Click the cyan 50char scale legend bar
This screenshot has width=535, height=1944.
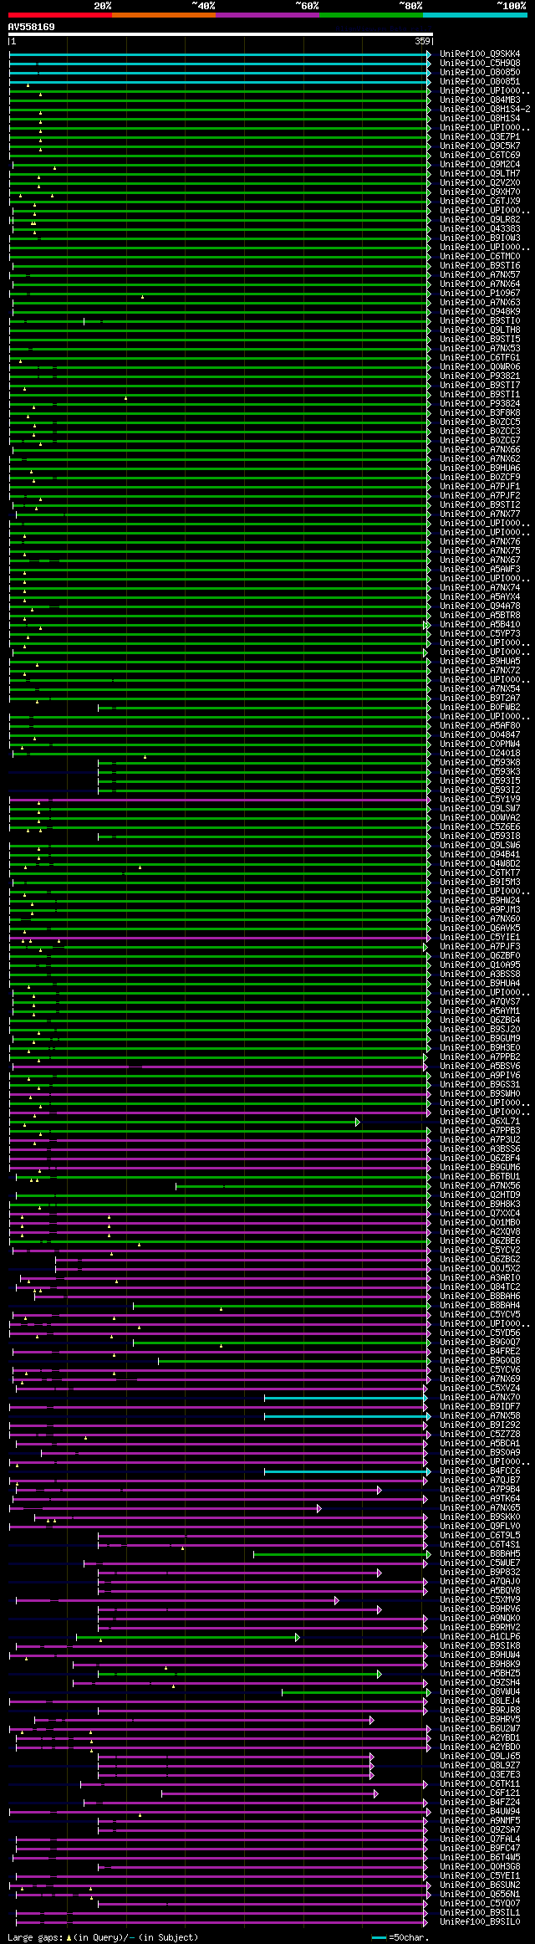point(380,1937)
